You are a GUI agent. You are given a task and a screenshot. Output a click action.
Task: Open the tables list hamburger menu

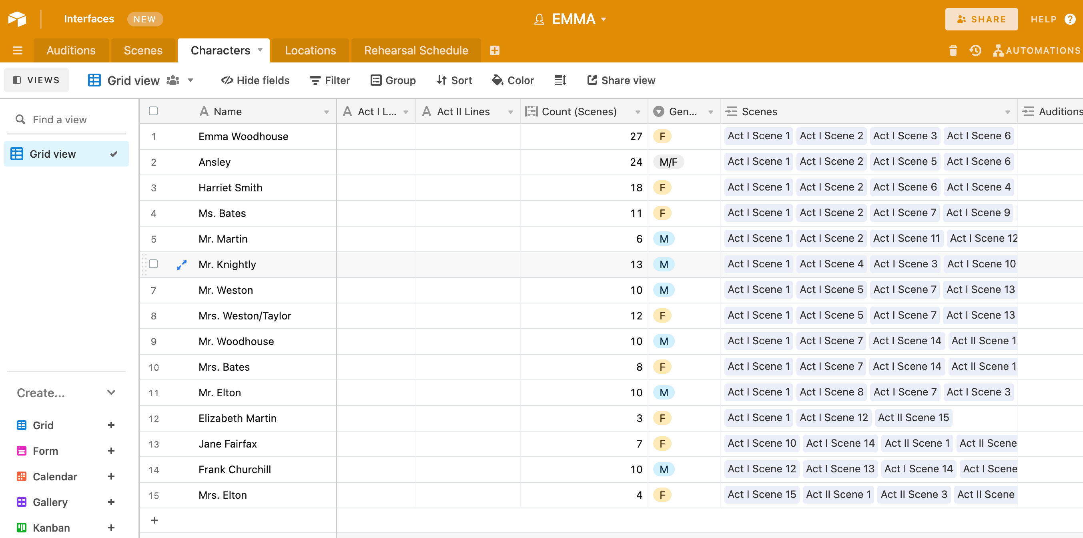coord(17,50)
